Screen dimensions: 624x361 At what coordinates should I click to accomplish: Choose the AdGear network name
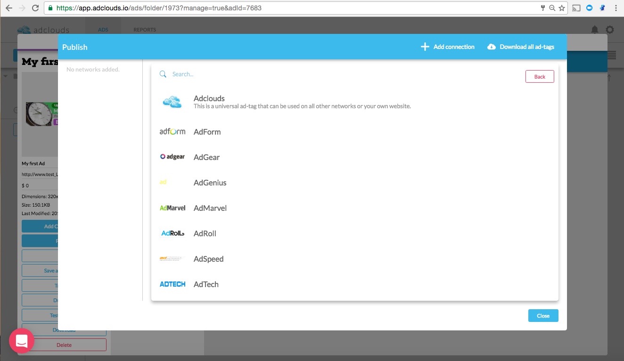pos(207,157)
